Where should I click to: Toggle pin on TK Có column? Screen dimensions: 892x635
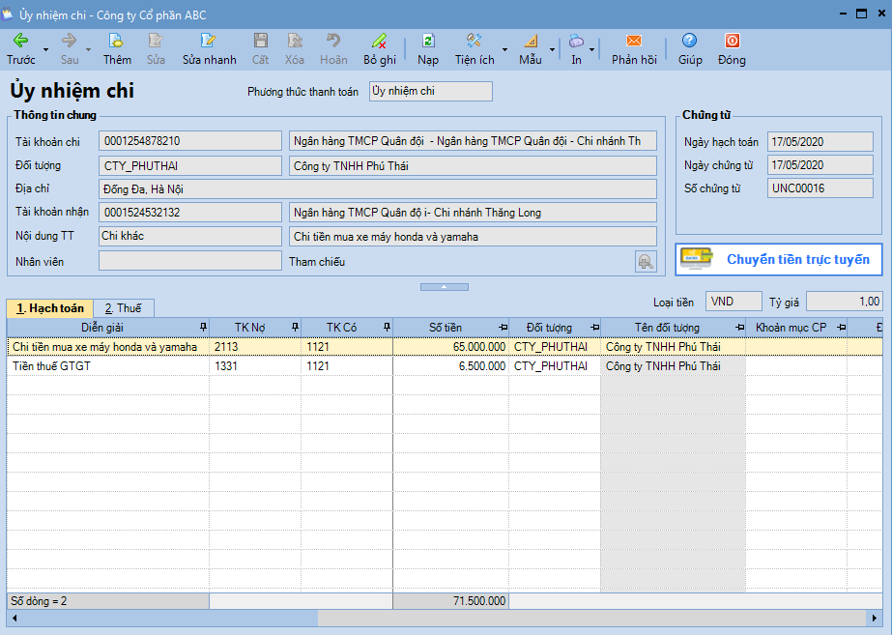(387, 328)
